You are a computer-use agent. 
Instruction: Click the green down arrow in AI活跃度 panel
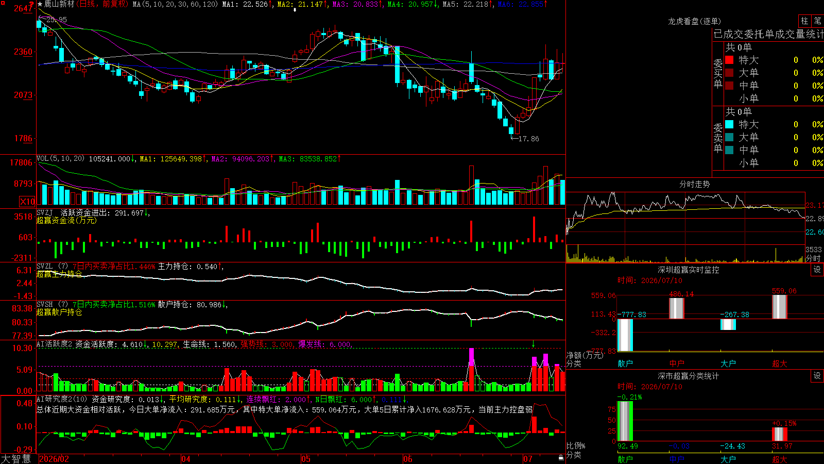coord(533,344)
